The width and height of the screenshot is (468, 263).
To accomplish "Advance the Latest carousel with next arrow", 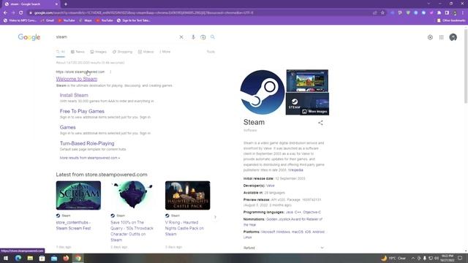I will (215, 217).
